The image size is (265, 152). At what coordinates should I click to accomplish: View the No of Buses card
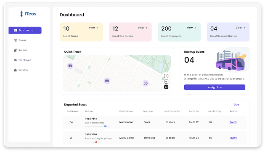(93, 28)
